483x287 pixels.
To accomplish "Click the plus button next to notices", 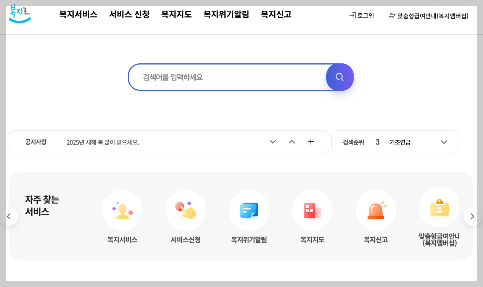I will click(311, 142).
